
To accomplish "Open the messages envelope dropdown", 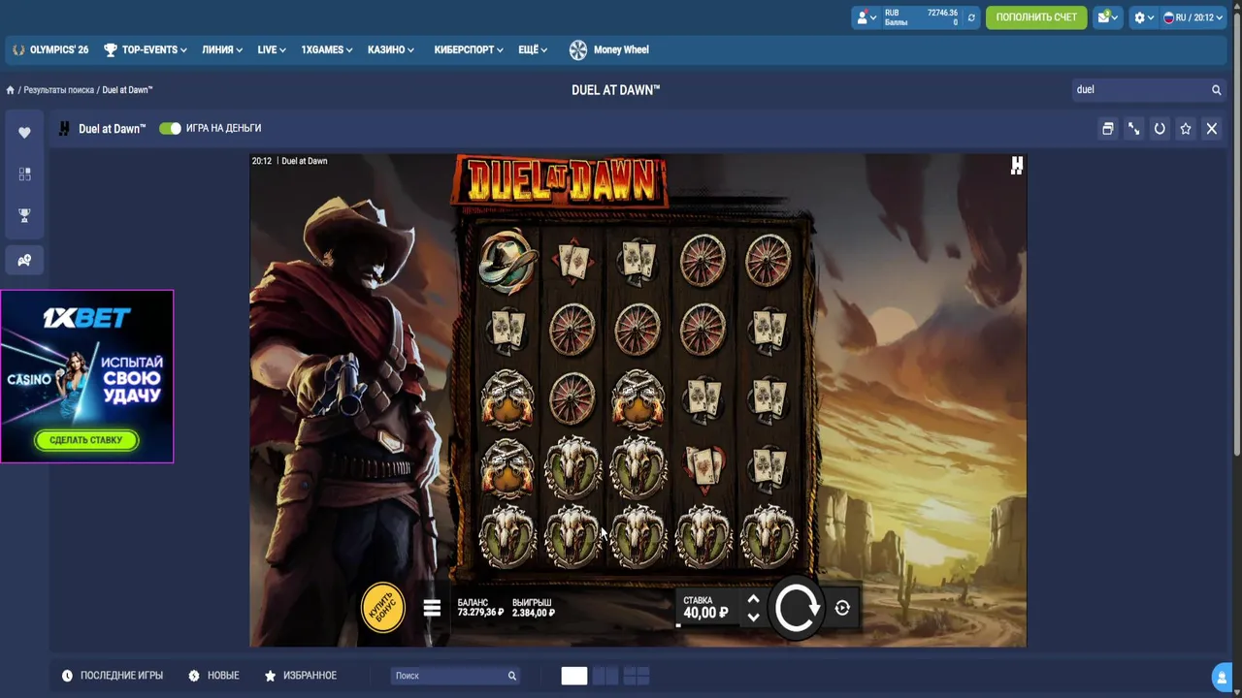I will 1106,17.
